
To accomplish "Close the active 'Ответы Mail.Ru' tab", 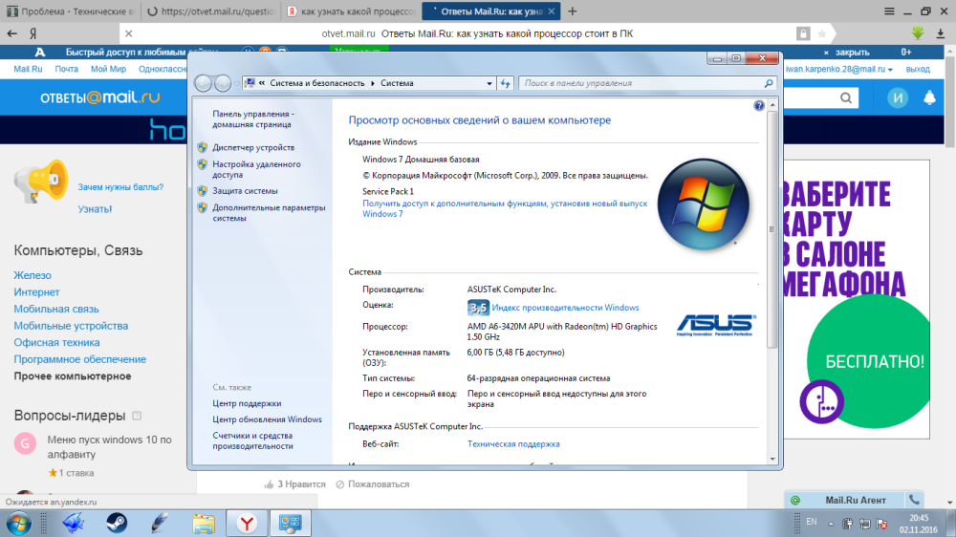I will coord(552,11).
